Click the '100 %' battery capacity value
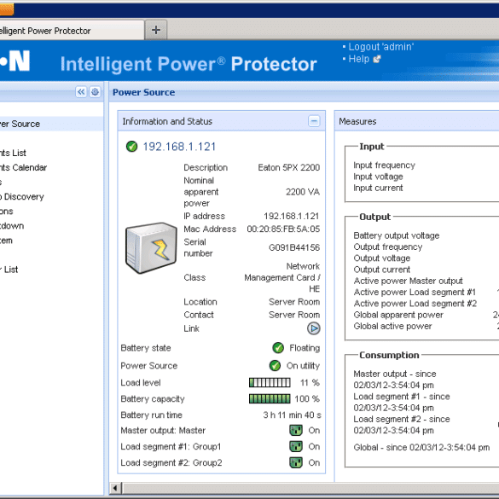Image resolution: width=499 pixels, height=499 pixels. pyautogui.click(x=307, y=398)
